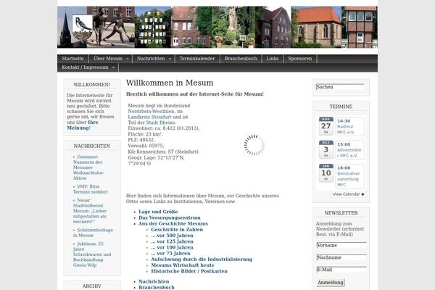Viewport: 435px width, 290px height.
Task: Open news VMV: Bitte Termine melden
Action: tap(91, 189)
